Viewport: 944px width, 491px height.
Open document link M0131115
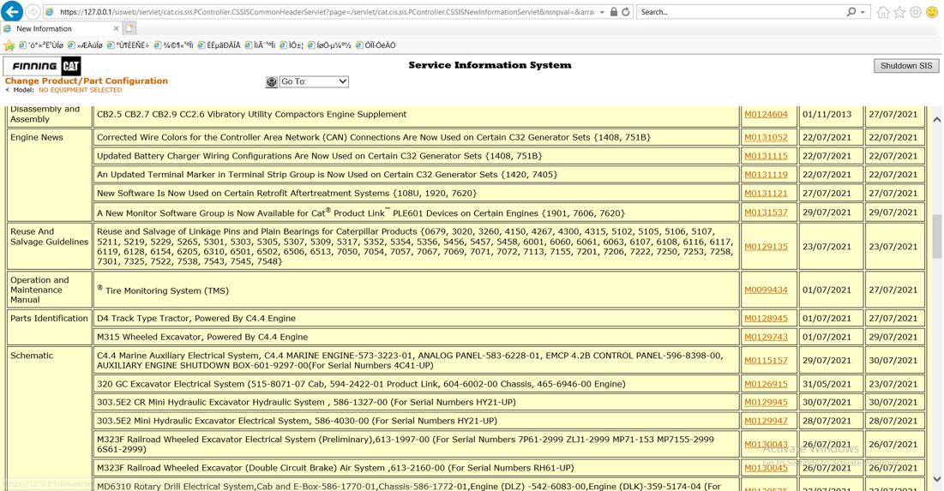[766, 156]
